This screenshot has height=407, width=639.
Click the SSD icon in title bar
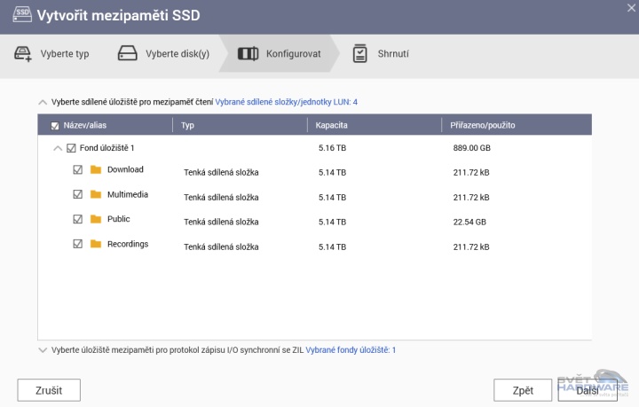click(x=18, y=16)
